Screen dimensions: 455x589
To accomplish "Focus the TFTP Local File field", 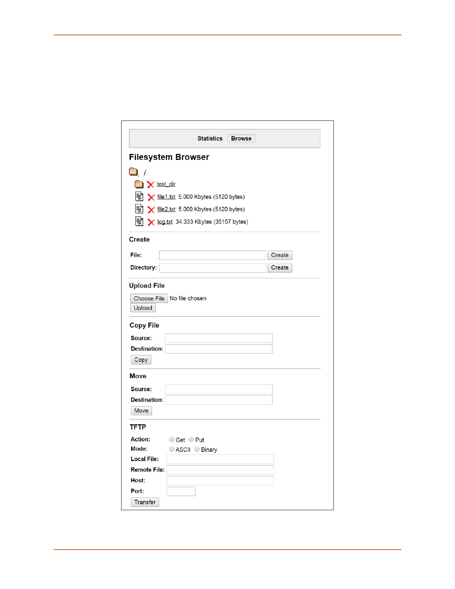I will (x=220, y=459).
